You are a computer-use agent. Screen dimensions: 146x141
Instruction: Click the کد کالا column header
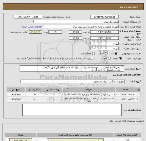[x=125, y=90]
